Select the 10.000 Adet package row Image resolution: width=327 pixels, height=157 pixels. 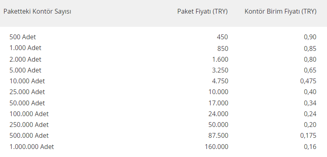click(x=163, y=81)
